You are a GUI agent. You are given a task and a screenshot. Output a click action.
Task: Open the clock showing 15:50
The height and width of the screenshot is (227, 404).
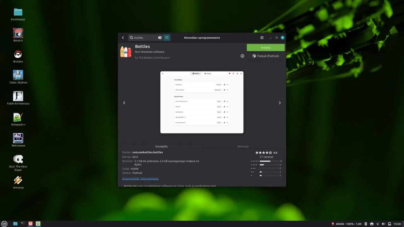[x=397, y=224]
